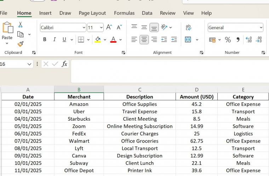Toggle Underline formatting
This screenshot has width=269, height=176.
point(64,39)
